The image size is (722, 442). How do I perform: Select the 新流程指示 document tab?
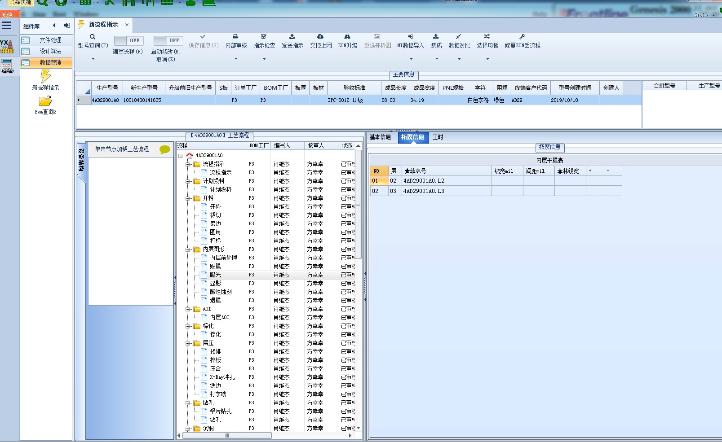pos(103,25)
